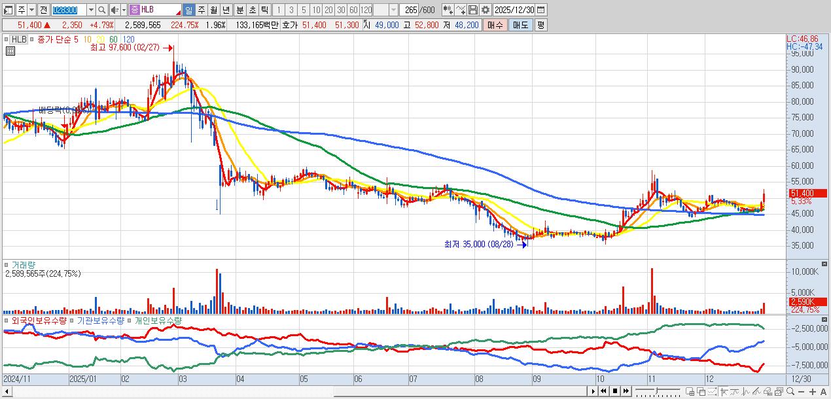
Task: Open the stock search magnifier
Action: (x=102, y=10)
